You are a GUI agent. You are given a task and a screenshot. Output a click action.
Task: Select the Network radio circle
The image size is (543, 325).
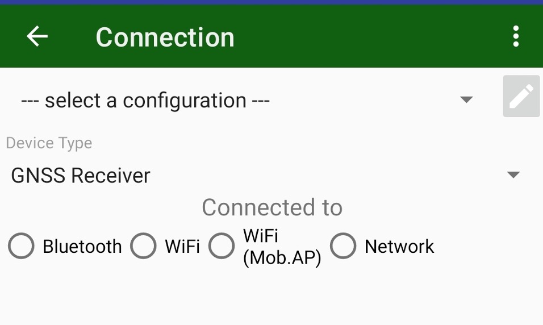coord(343,246)
